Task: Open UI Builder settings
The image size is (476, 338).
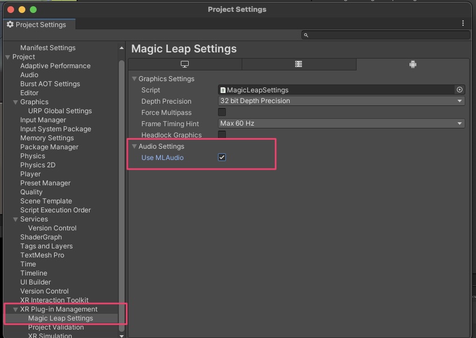Action: 35,282
